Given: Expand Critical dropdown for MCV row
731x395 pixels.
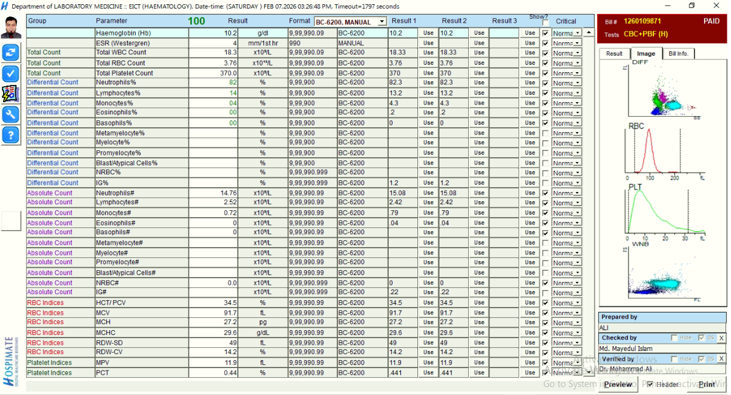Looking at the screenshot, I should [x=578, y=313].
